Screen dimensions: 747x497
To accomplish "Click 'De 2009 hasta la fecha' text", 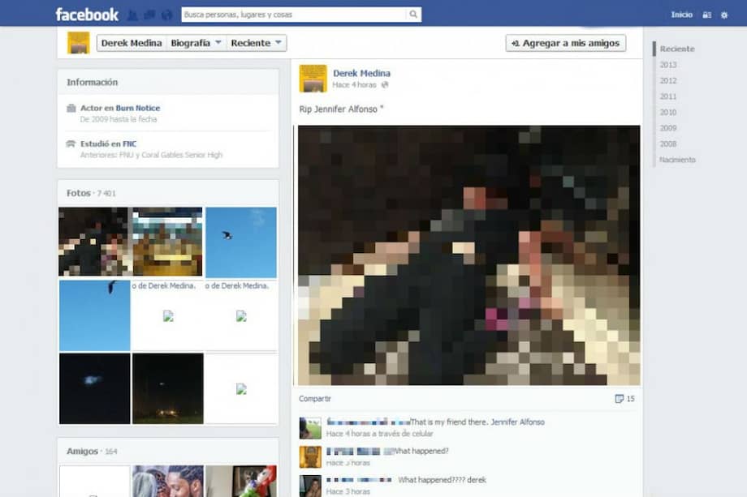I will 119,119.
